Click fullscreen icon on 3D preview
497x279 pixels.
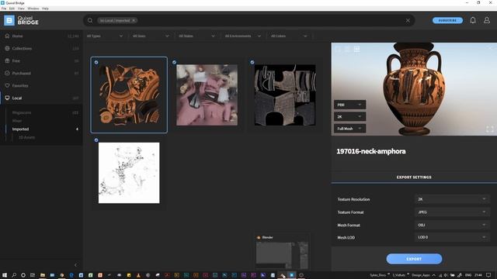tap(489, 129)
